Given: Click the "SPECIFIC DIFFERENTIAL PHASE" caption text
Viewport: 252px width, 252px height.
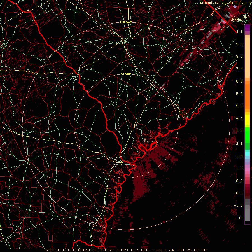Looking at the screenshot, I should 80,250.
